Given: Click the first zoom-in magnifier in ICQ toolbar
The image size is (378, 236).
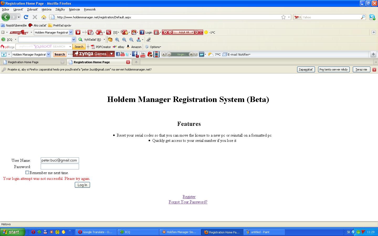Looking at the screenshot, I should pyautogui.click(x=117, y=40).
